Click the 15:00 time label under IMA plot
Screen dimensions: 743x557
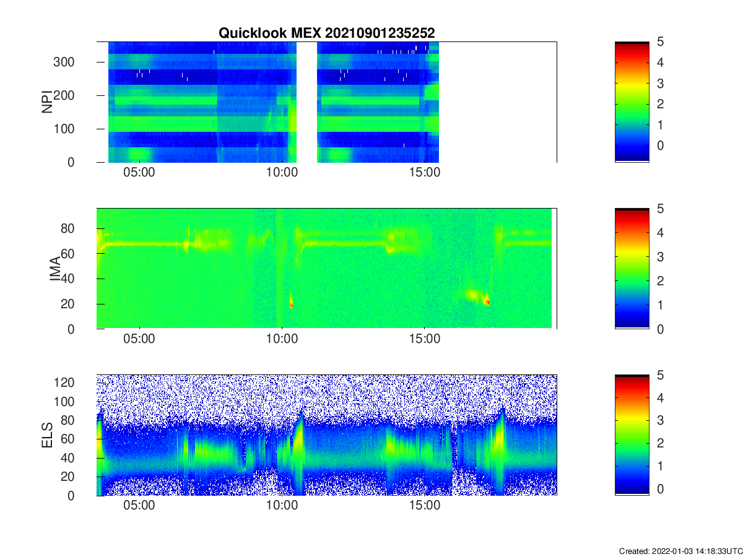click(424, 340)
